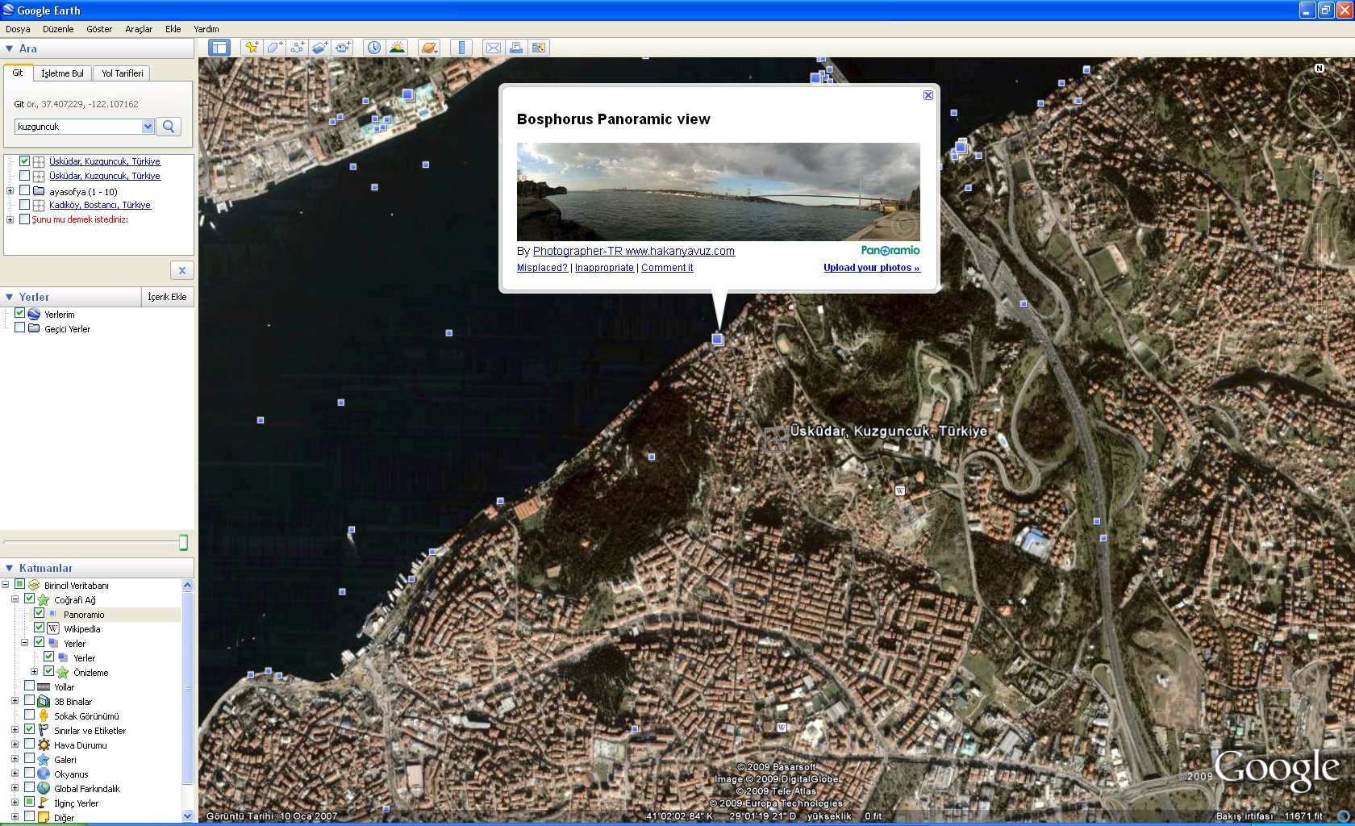Click the compass North indicator
The height and width of the screenshot is (826, 1355).
1320,68
